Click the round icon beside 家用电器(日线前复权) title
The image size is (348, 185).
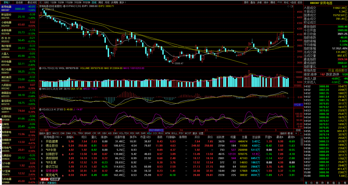coord(64,6)
